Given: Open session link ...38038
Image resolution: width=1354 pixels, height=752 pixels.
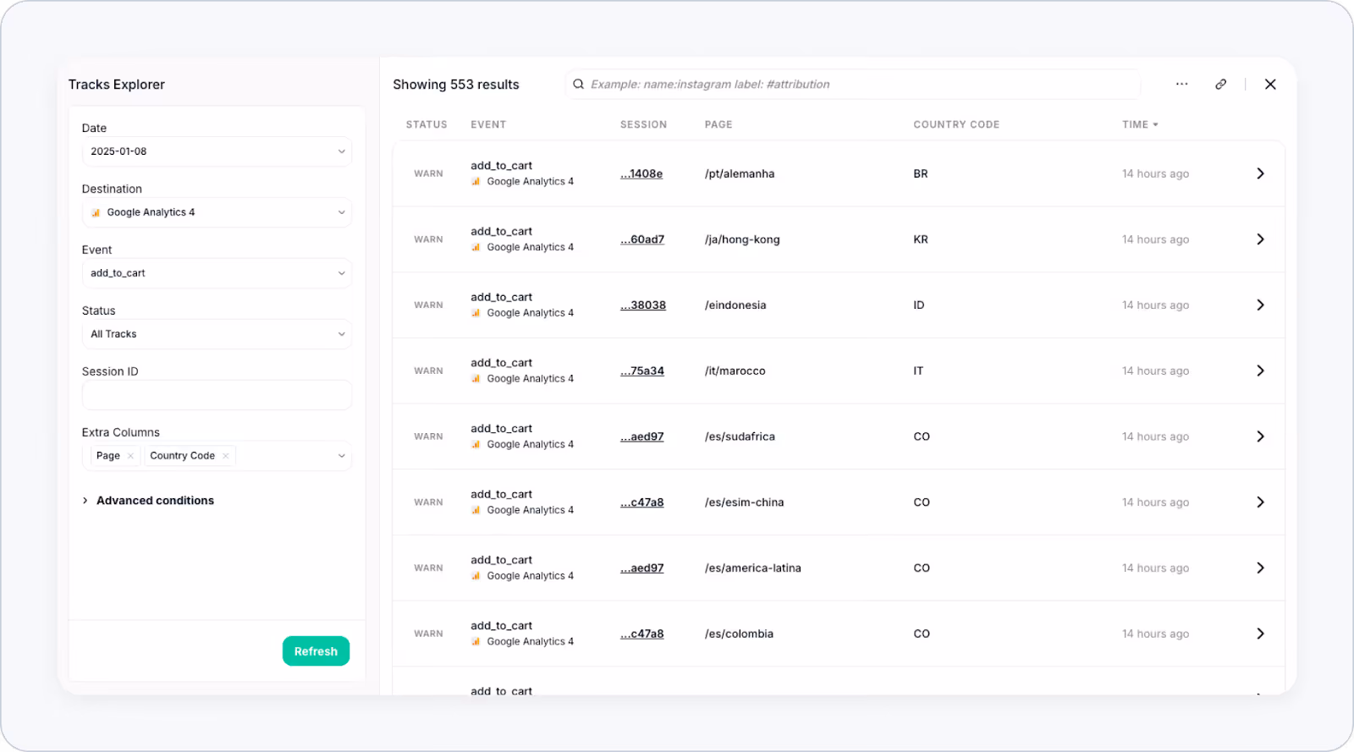Looking at the screenshot, I should [x=643, y=305].
